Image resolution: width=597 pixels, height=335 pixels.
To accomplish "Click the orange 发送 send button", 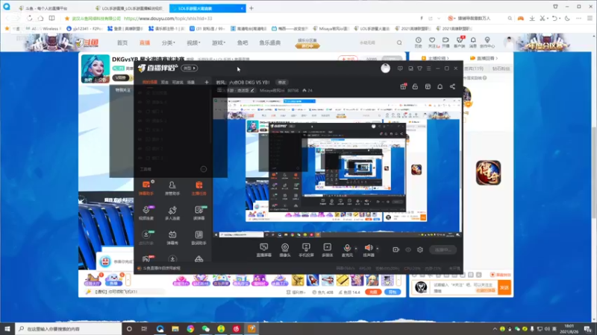I will pos(504,287).
